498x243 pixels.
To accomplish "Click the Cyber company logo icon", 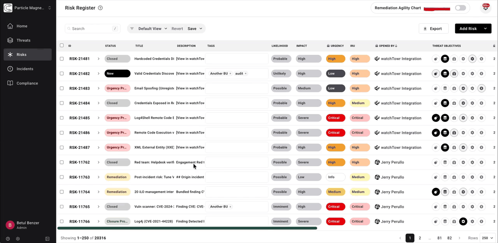I will tap(8, 8).
